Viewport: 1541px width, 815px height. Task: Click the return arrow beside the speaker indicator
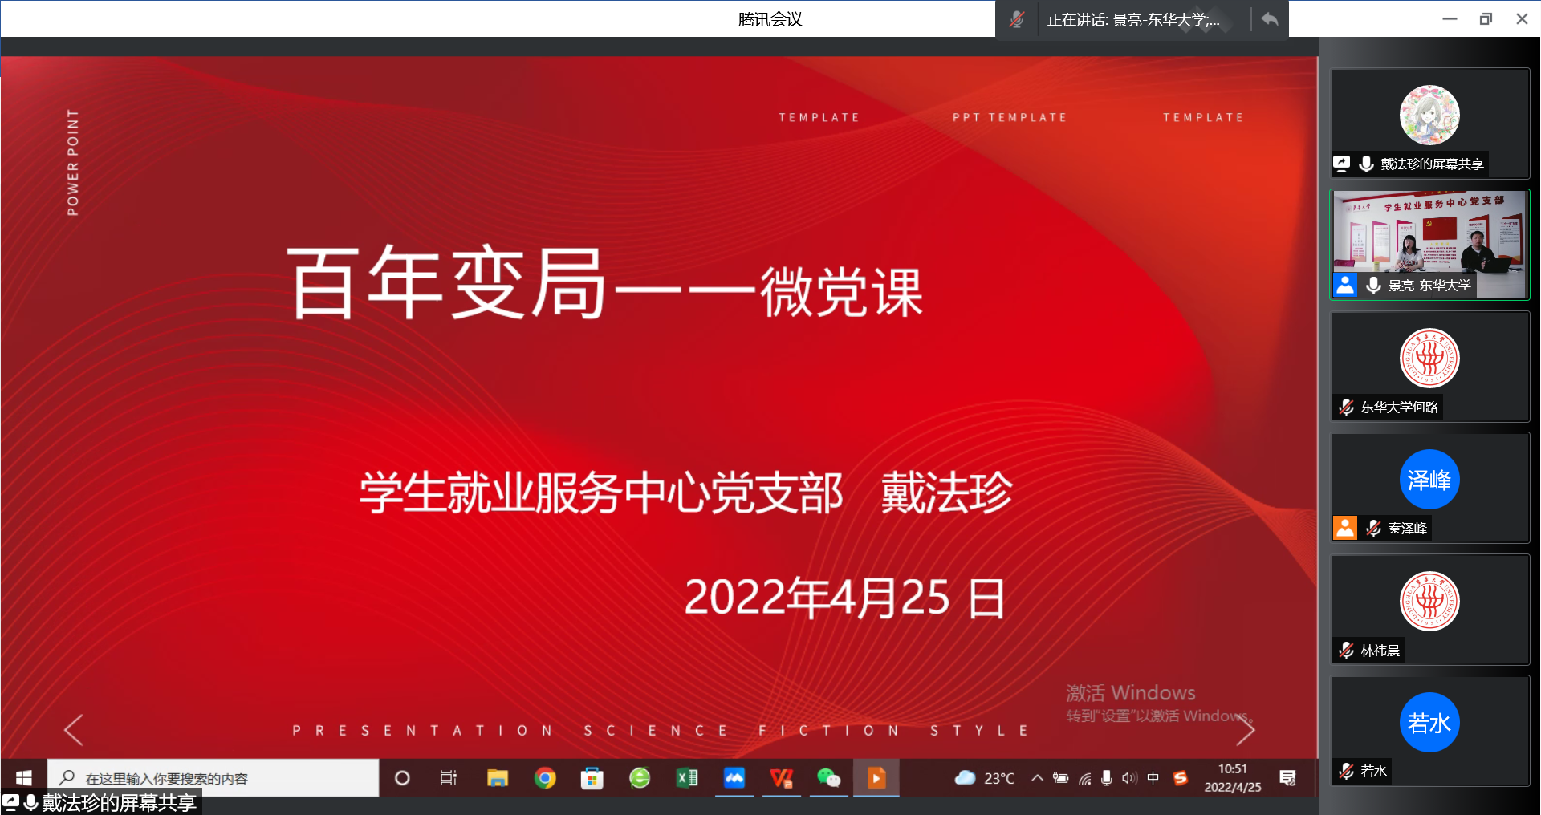(1269, 19)
